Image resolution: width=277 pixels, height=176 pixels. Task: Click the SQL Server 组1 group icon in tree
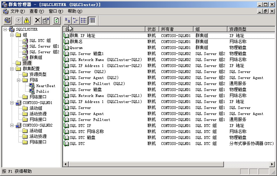click(25, 46)
